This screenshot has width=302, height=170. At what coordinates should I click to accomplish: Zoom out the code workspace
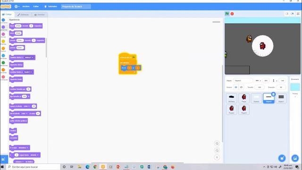click(217, 150)
